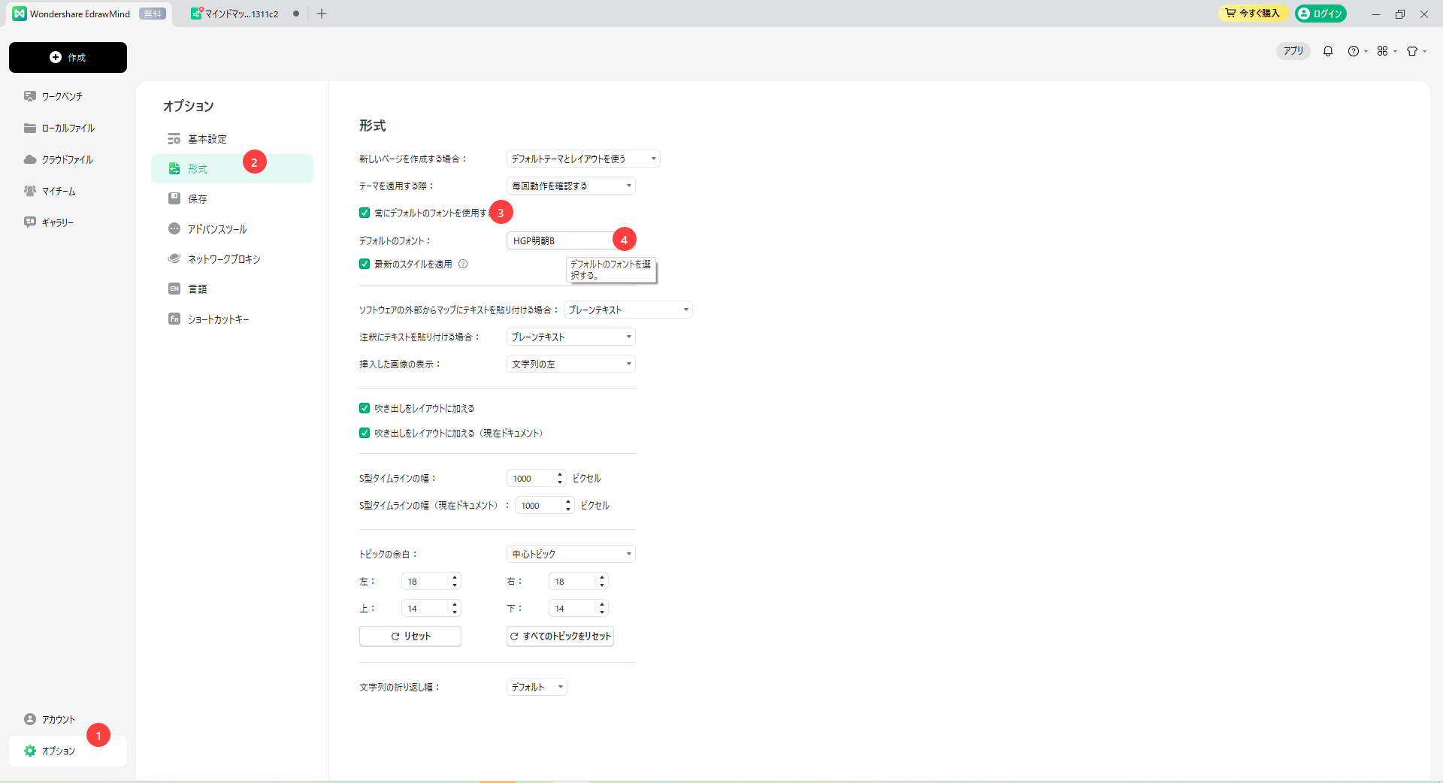
Task: Click current document timeline width stepper
Action: [x=568, y=505]
